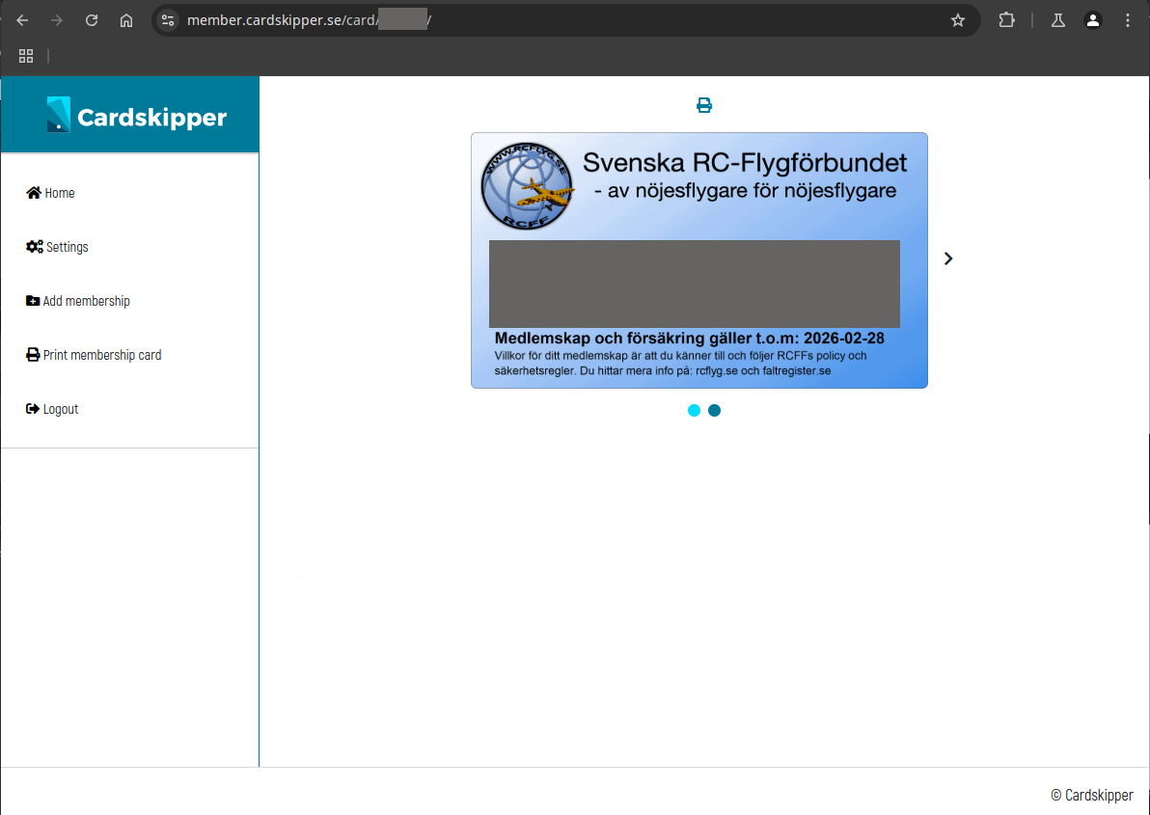The width and height of the screenshot is (1150, 815).
Task: Go to the browser home page
Action: pos(126,20)
